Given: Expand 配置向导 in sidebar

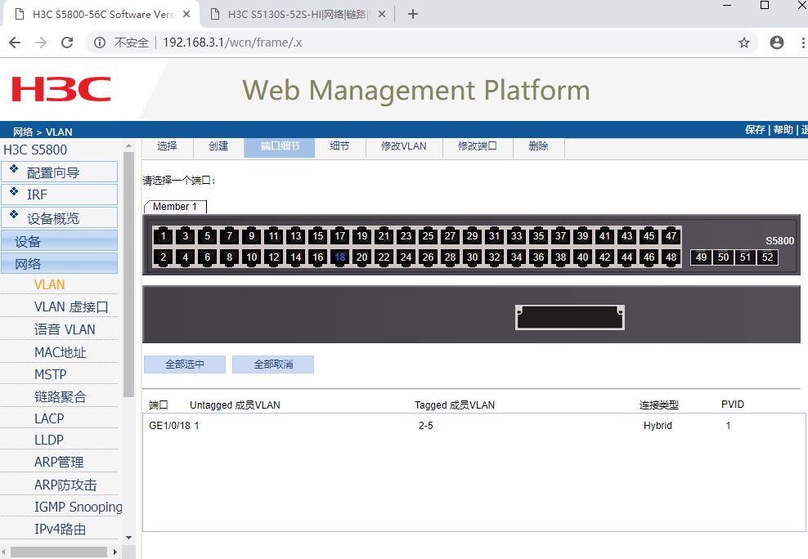Looking at the screenshot, I should click(59, 172).
